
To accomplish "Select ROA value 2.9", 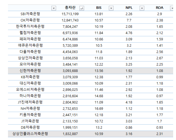I will [159, 14].
